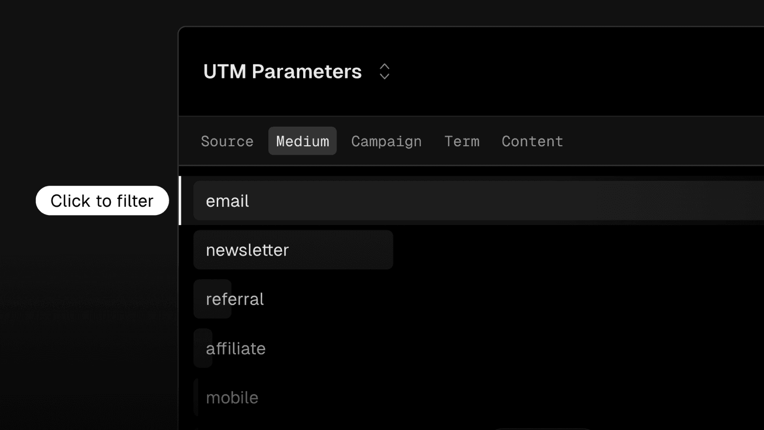
Task: Click the white highlight line beside email
Action: click(x=180, y=201)
